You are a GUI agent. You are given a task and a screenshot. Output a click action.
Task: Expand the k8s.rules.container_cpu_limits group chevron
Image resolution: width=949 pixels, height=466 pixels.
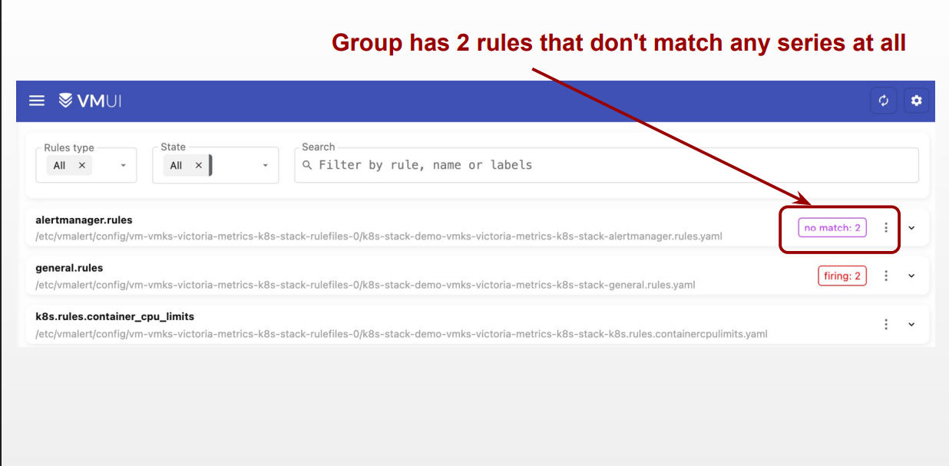click(911, 324)
